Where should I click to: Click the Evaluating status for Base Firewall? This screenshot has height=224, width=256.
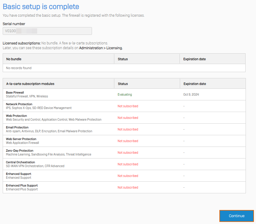pos(124,94)
